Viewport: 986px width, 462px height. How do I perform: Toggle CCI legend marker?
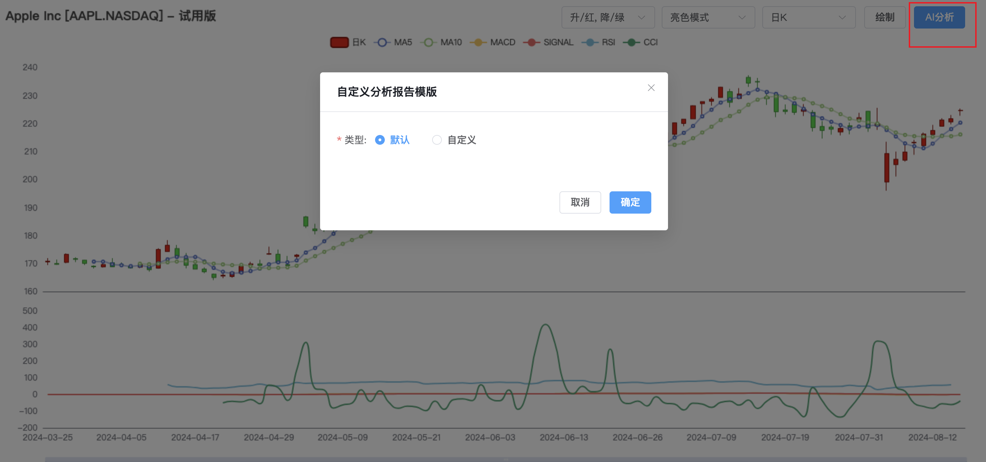tap(631, 42)
